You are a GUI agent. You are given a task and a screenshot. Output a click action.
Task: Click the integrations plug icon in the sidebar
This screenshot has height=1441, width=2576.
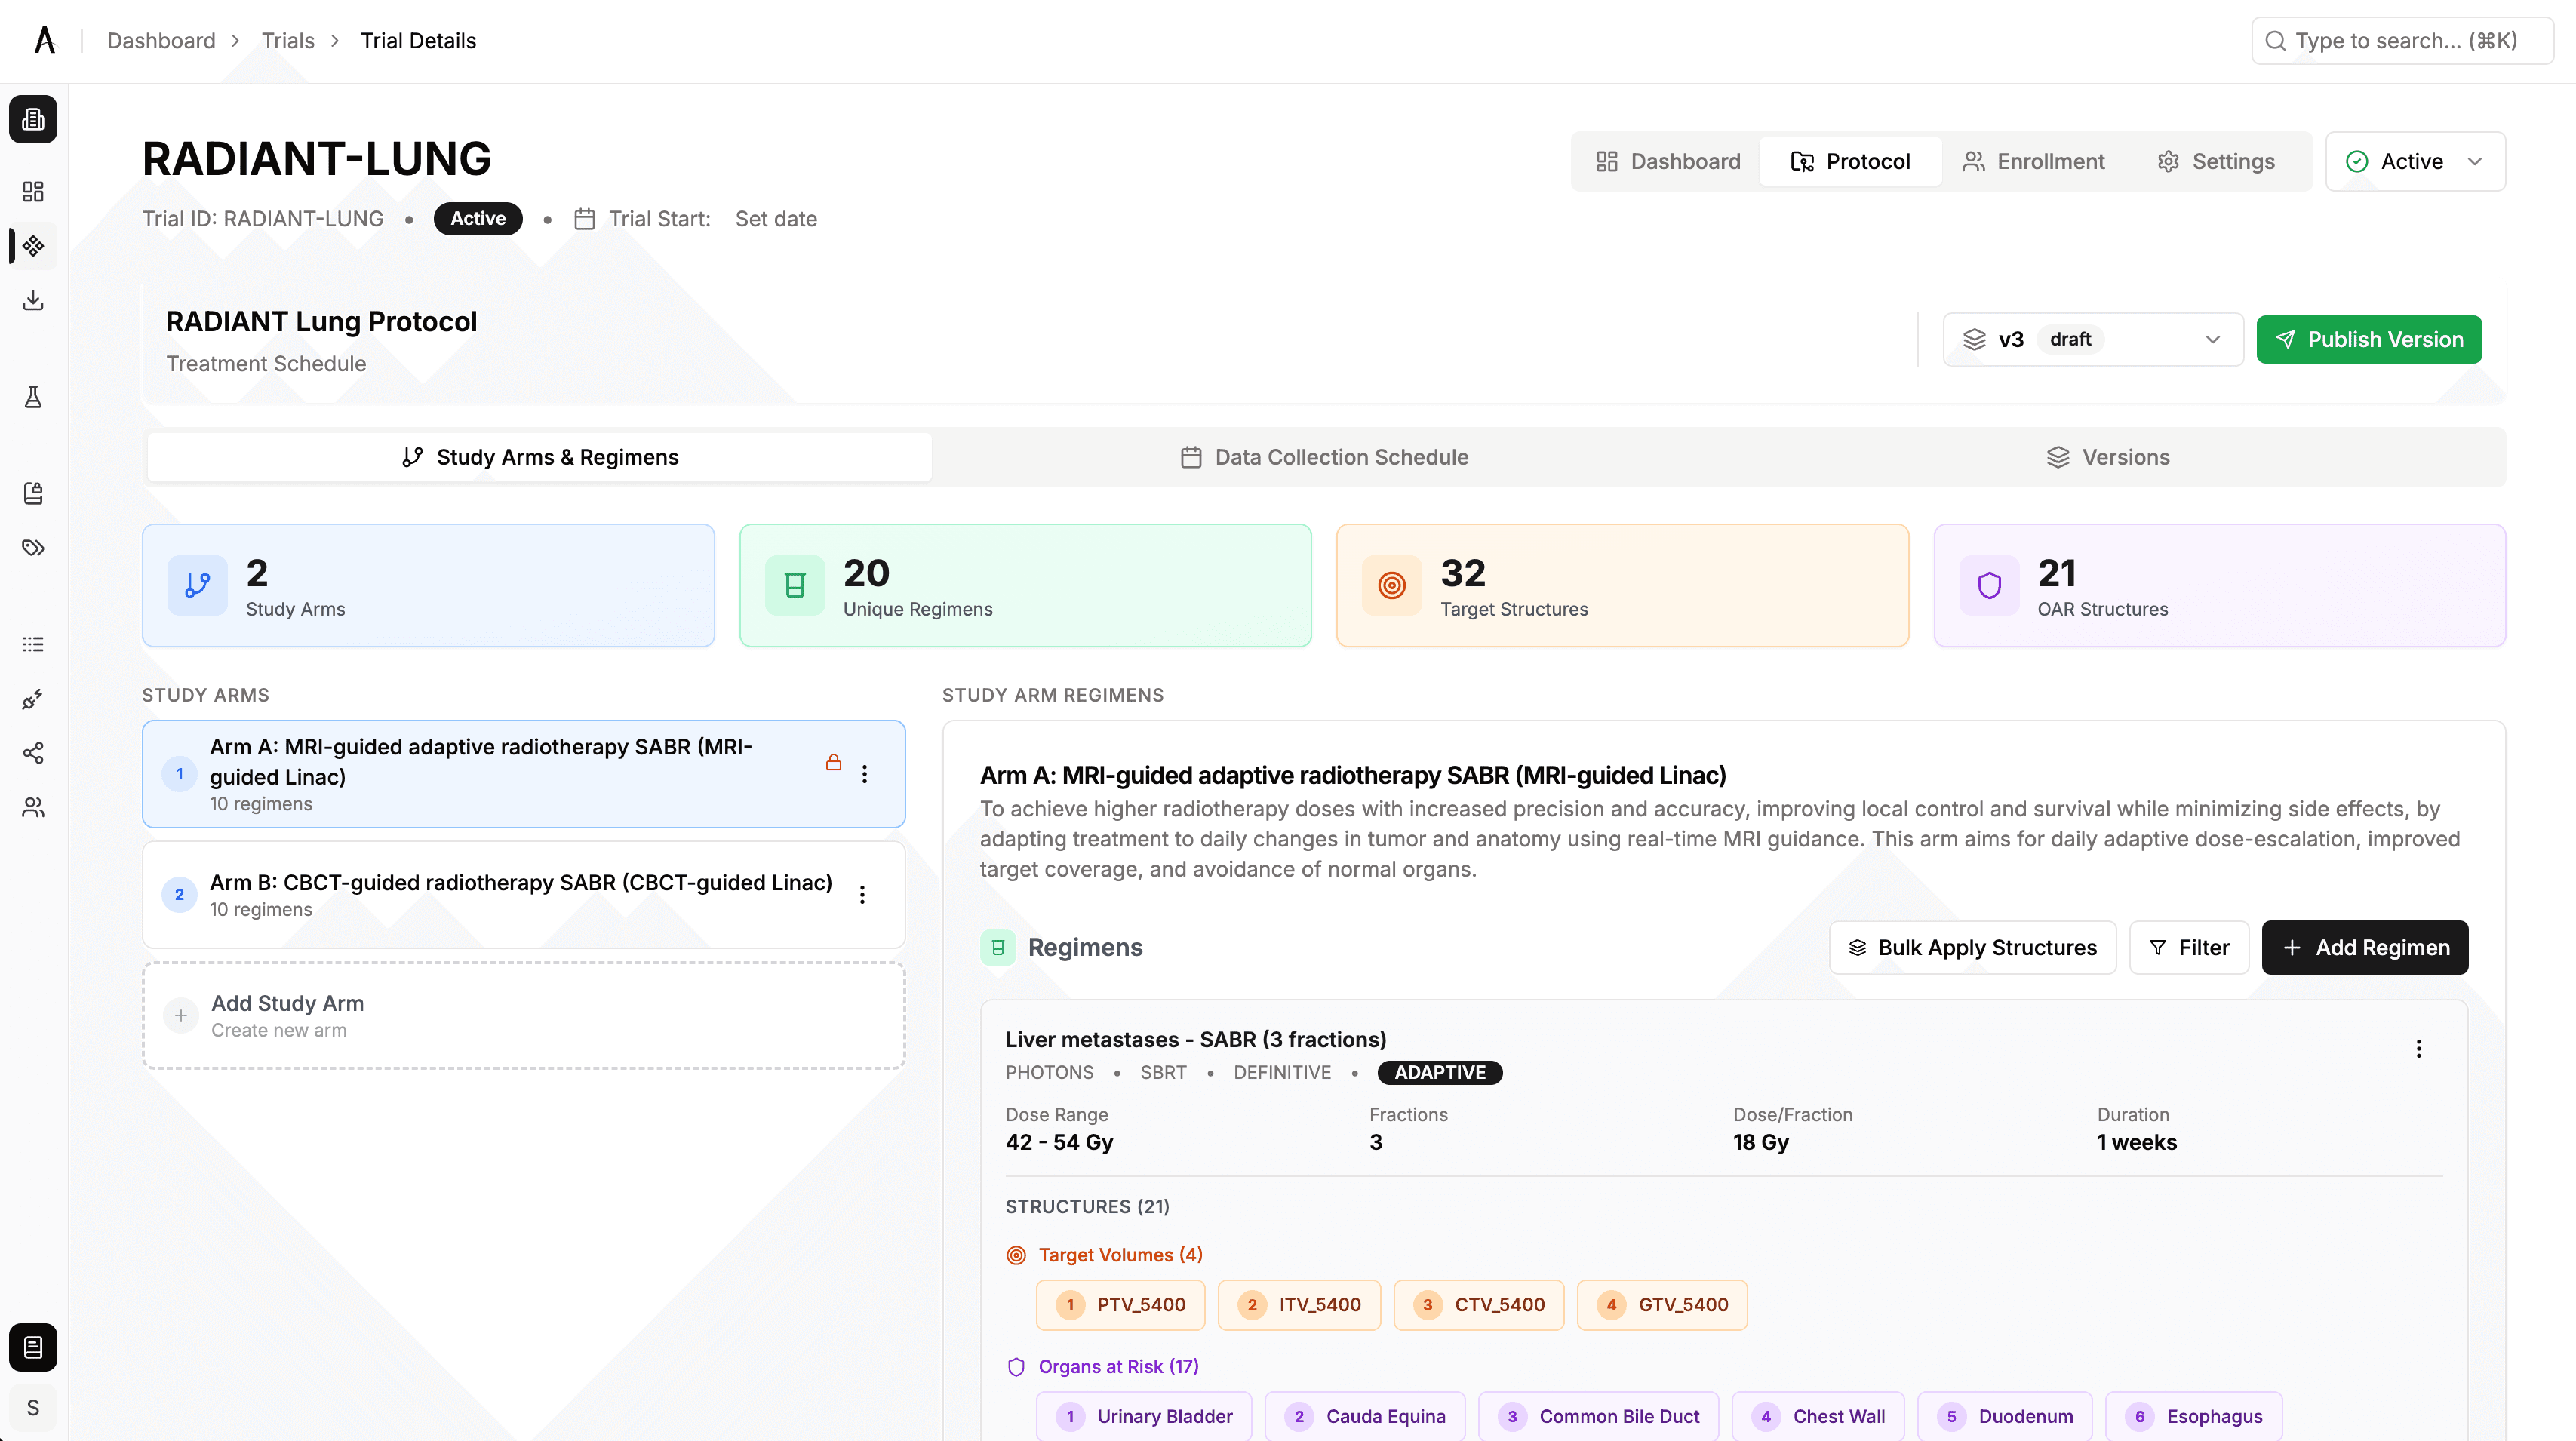tap(33, 700)
